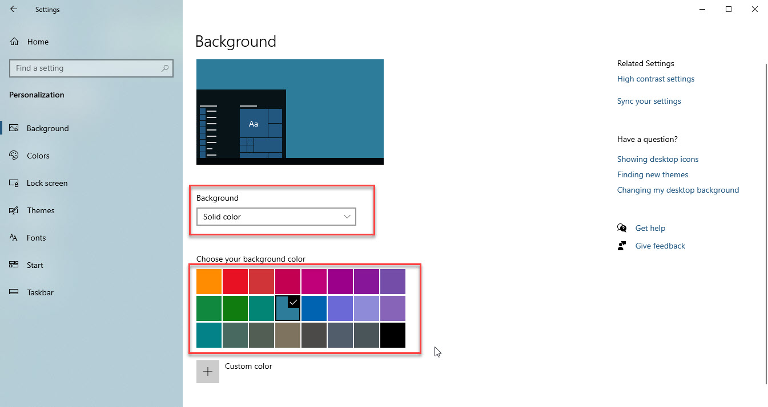Minimize the Settings window
768x407 pixels.
702,9
